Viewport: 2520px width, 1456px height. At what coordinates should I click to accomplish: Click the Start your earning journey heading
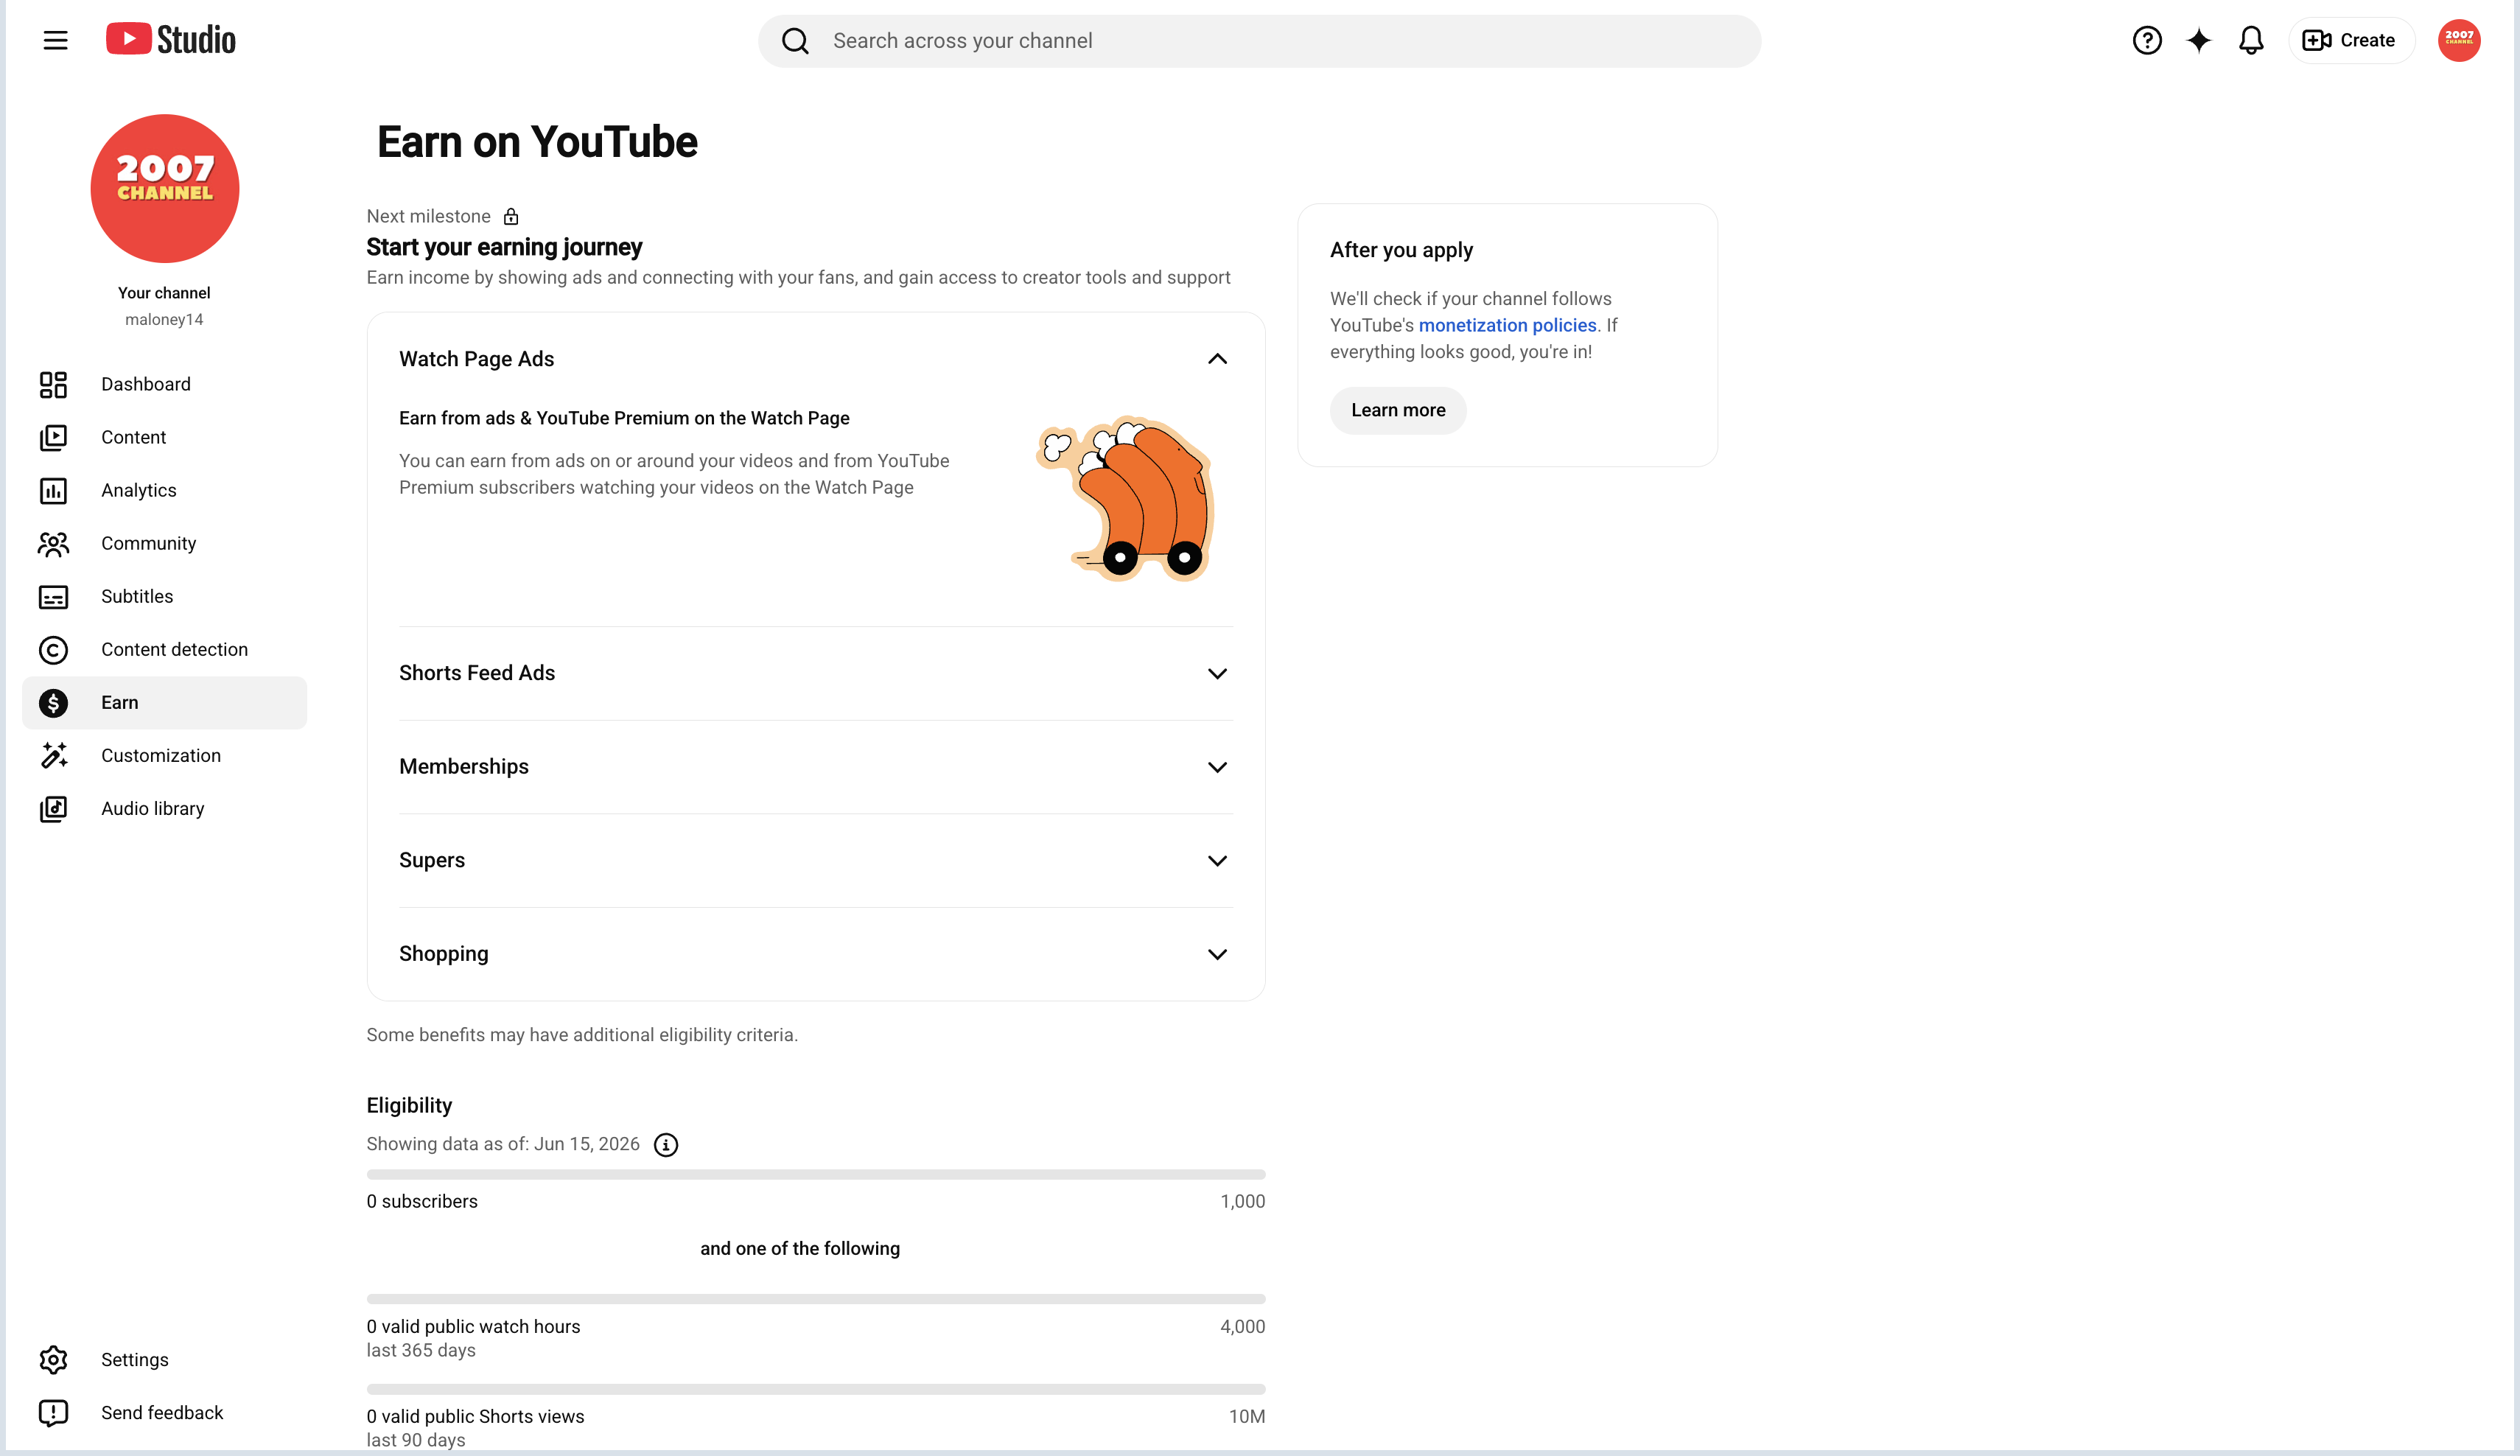click(x=504, y=247)
